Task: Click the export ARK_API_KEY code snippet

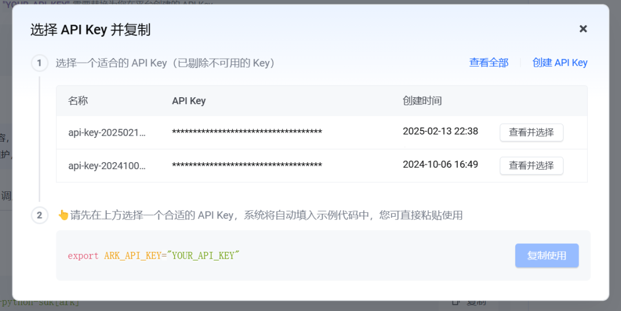Action: (x=154, y=256)
